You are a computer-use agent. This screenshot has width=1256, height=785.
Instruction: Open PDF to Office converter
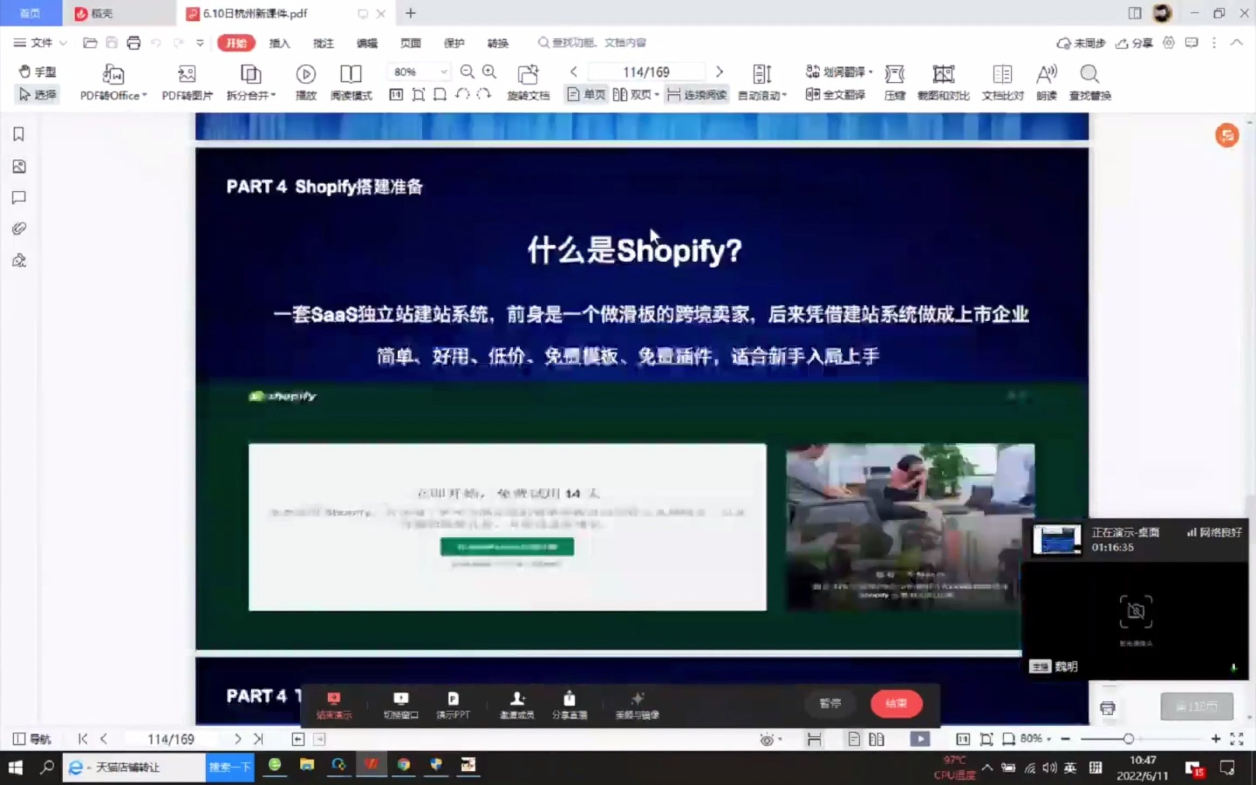113,82
